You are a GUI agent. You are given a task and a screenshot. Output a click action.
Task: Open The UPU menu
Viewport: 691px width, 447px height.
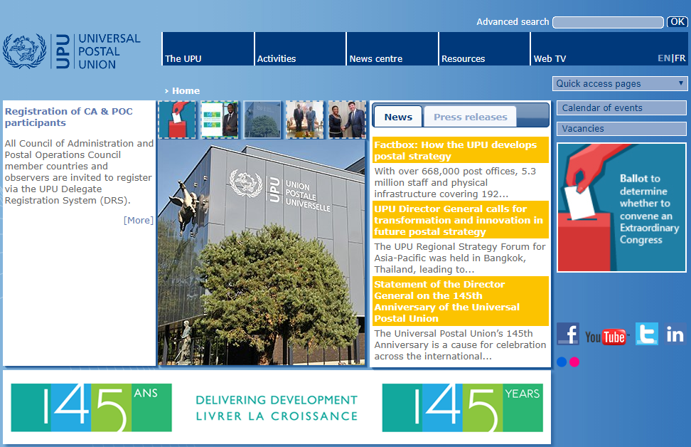[x=208, y=49]
